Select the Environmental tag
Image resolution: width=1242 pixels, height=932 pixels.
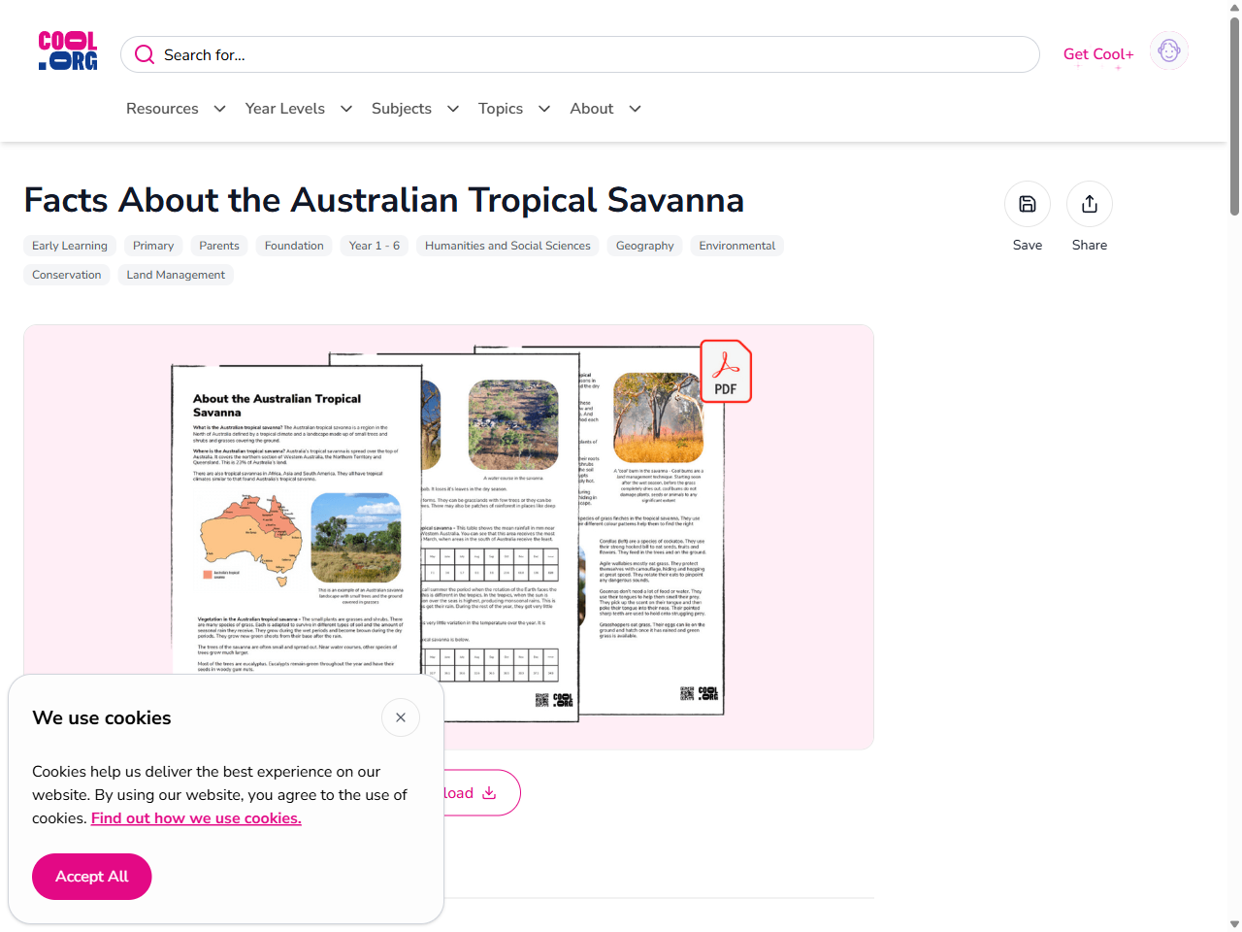click(737, 246)
